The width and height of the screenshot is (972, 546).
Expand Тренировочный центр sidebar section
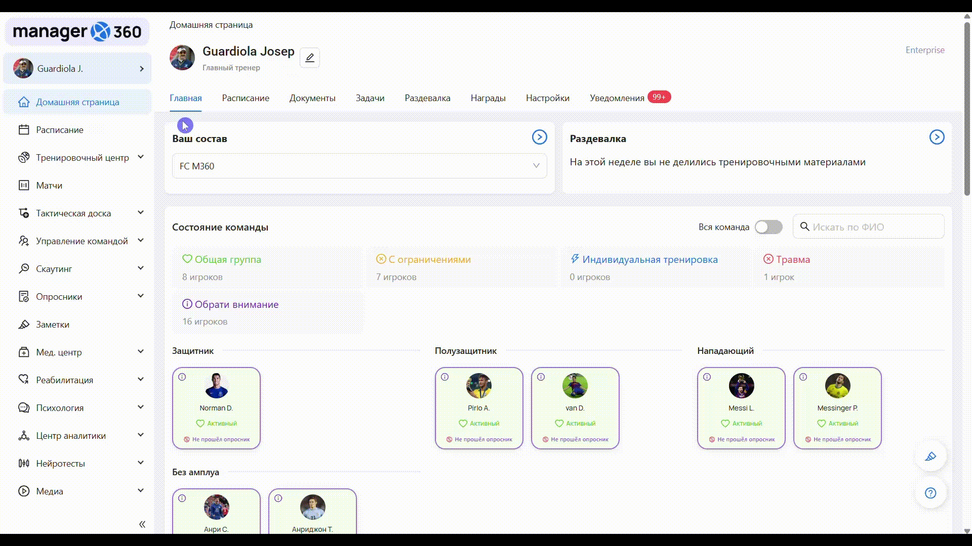point(141,157)
